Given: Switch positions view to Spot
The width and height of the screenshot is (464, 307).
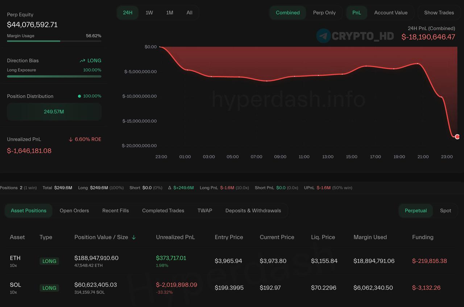Looking at the screenshot, I should pos(445,211).
